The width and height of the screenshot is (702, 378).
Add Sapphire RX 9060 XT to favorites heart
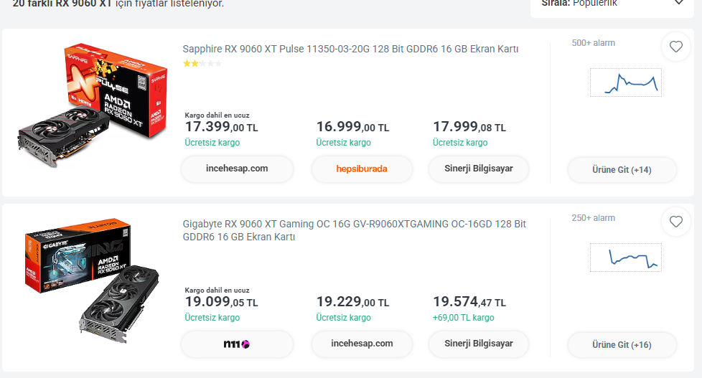coord(675,47)
